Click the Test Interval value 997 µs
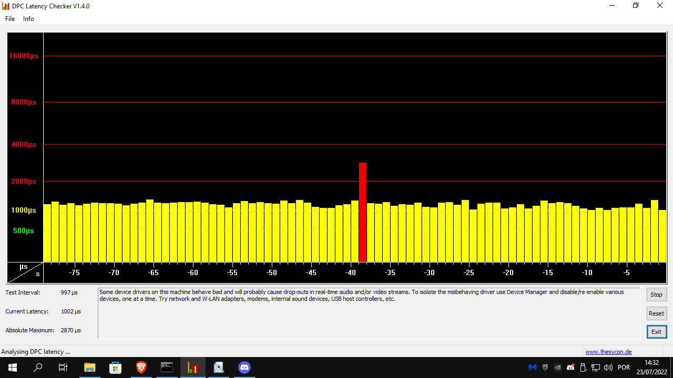 (x=69, y=292)
